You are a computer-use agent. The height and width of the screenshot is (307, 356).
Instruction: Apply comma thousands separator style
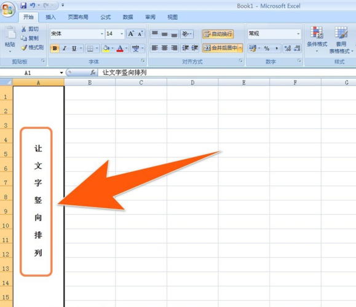pos(277,48)
